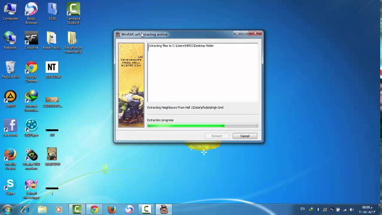Select the NT _318-11046 desktop file
Screen dimensions: 382x215
[x=52, y=70]
